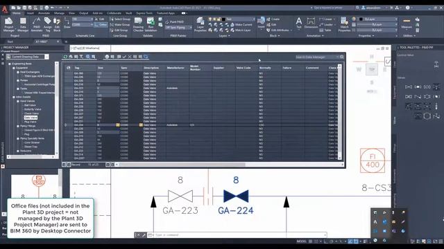
Task: Click the P&ID Annotate tool
Action: click(36, 24)
